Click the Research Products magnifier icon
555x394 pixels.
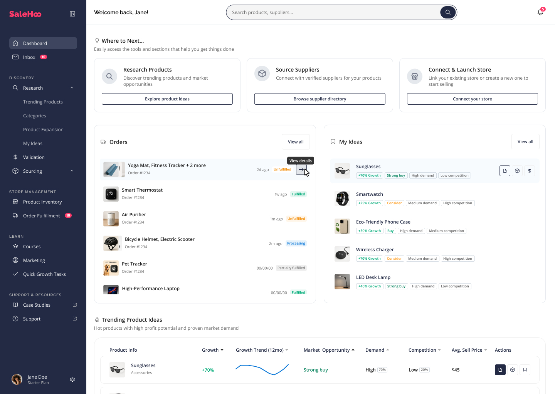(109, 76)
